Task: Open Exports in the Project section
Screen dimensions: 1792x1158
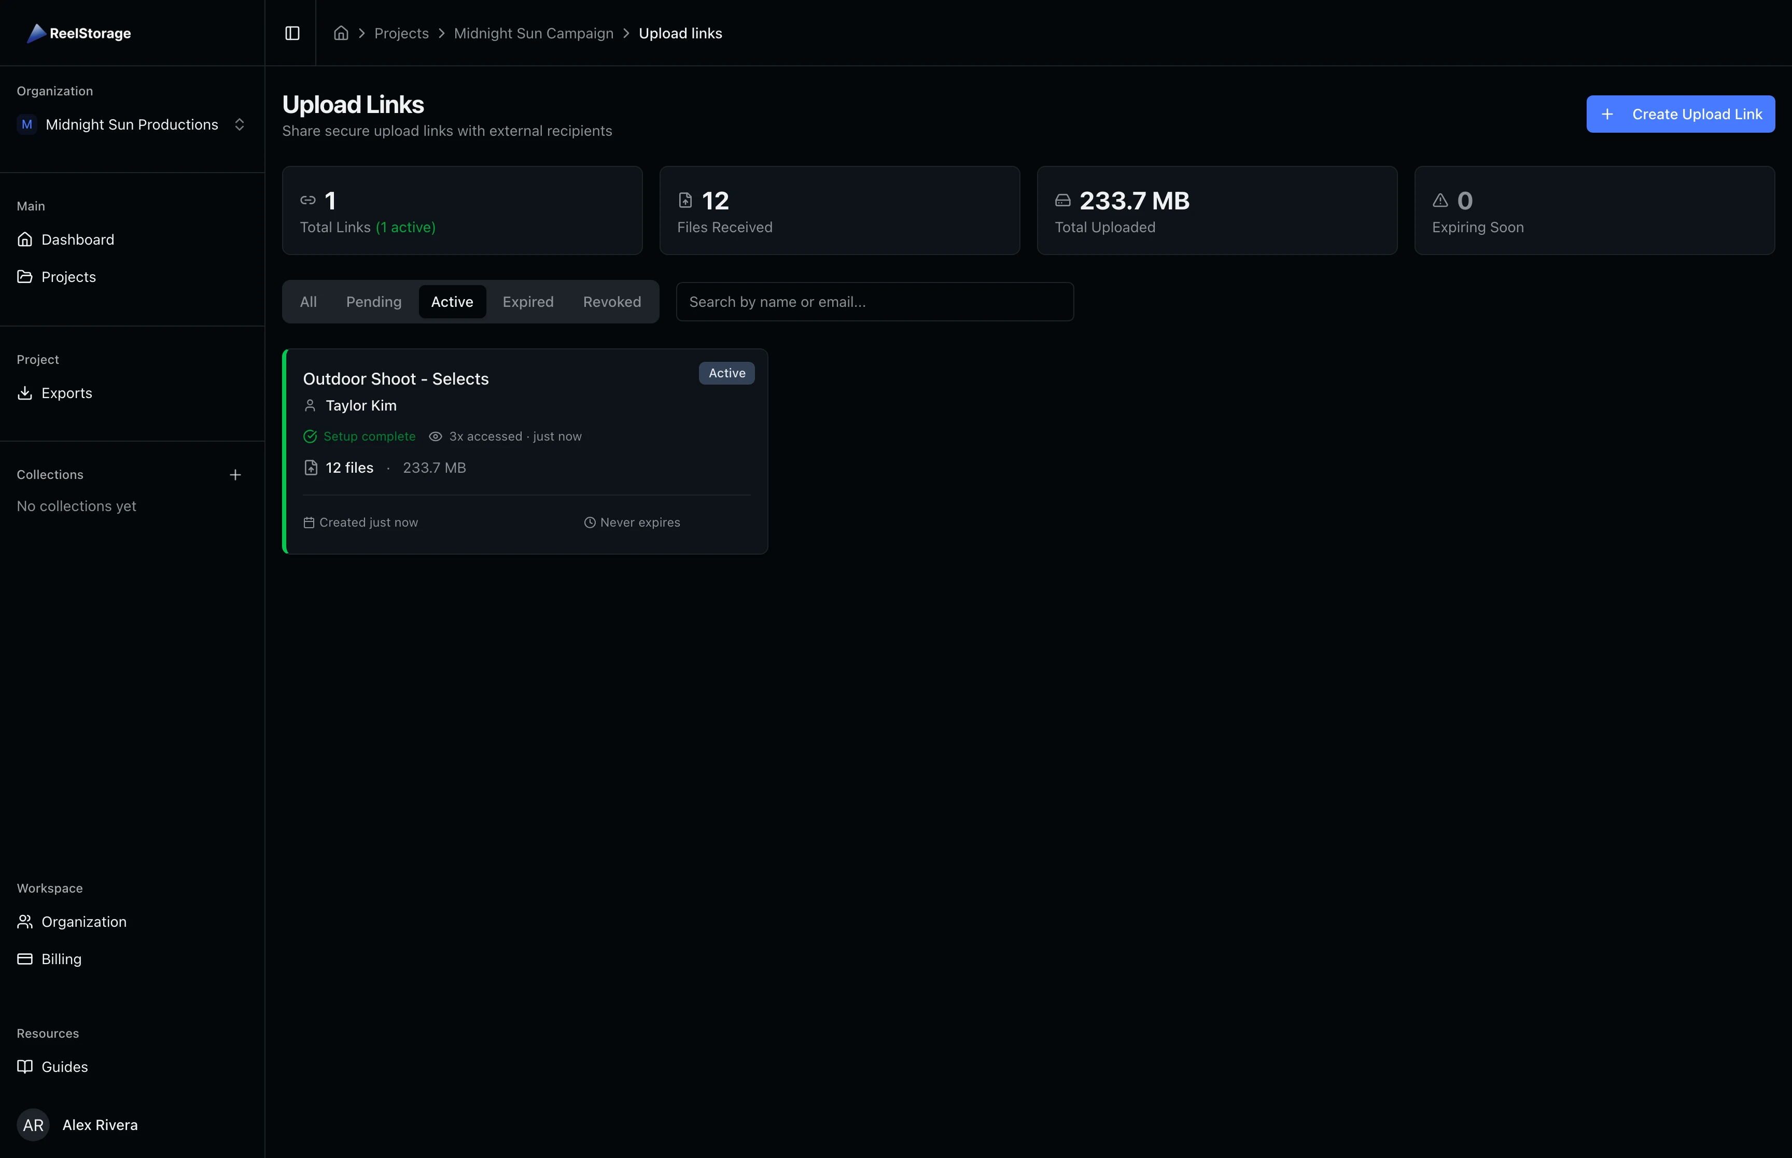Action: pyautogui.click(x=66, y=393)
